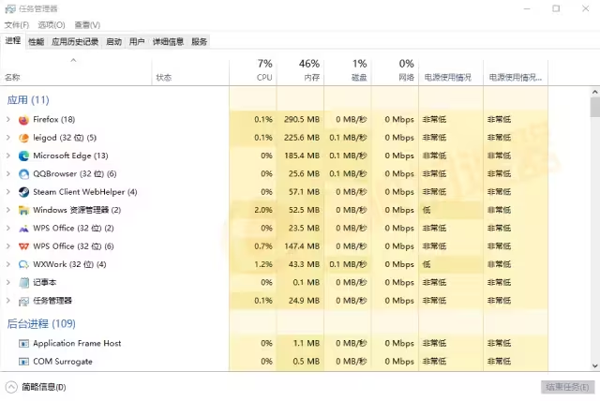
Task: Expand the Firefox process group
Action: (x=8, y=119)
